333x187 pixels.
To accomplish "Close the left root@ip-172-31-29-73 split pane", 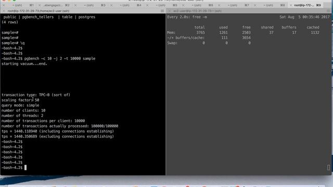I will 4,11.
